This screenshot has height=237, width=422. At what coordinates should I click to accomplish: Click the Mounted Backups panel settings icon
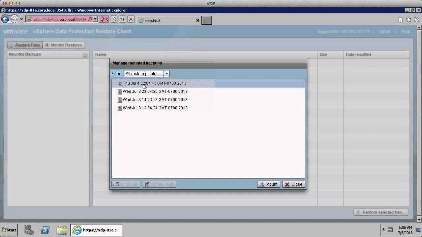tap(85, 55)
